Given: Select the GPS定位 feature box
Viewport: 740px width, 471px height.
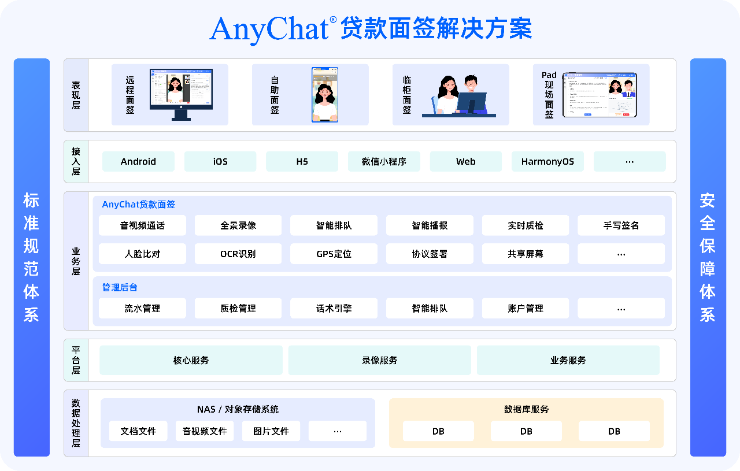Looking at the screenshot, I should click(334, 254).
